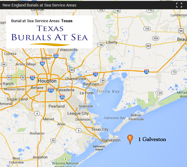Click the Brazoria National Wildlife Refuge icon

pos(65,159)
